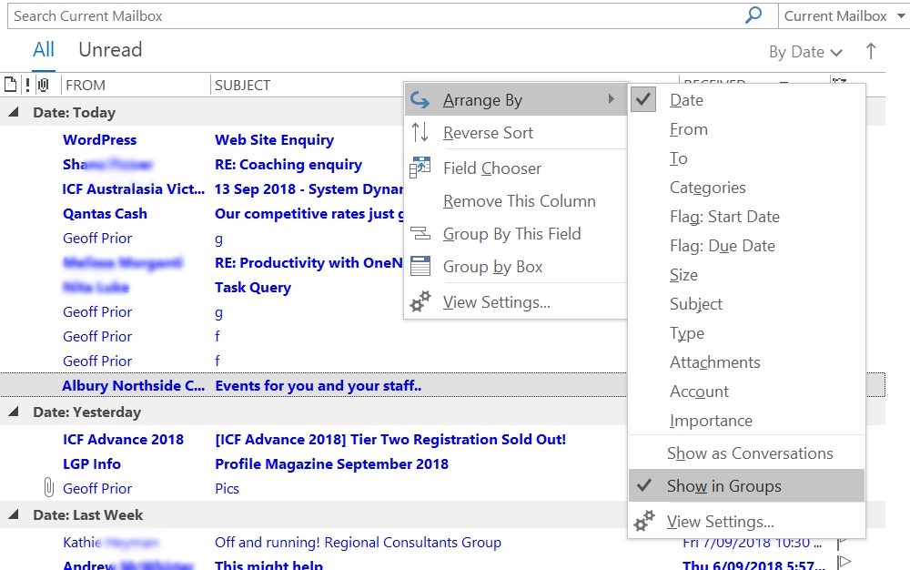Collapse the Date: Yesterday group
910x570 pixels.
pos(14,412)
